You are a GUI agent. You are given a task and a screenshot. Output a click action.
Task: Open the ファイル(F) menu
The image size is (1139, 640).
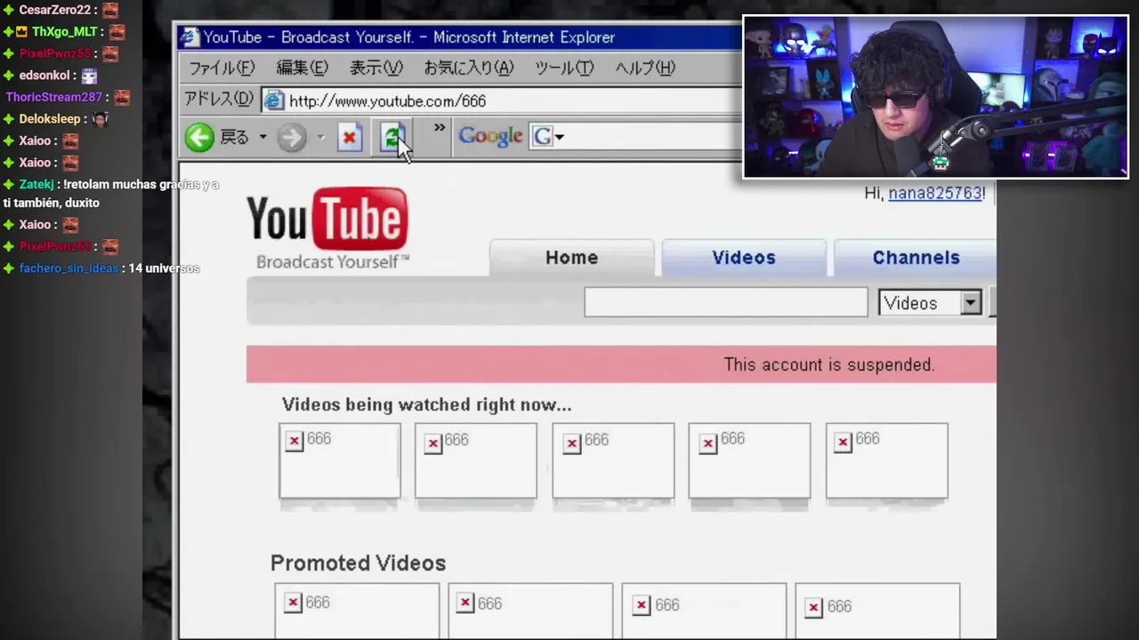coord(222,68)
